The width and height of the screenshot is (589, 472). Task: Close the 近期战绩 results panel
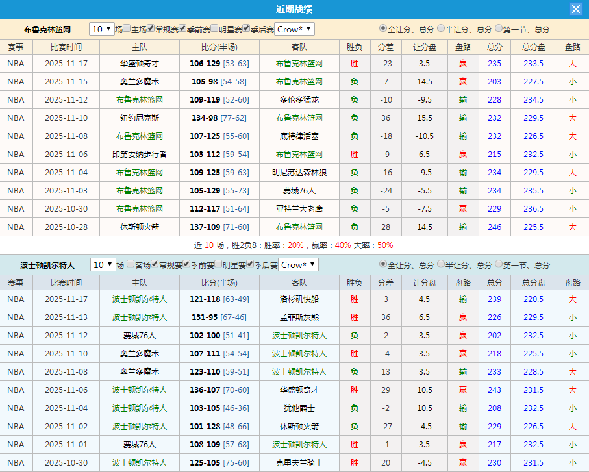point(576,8)
